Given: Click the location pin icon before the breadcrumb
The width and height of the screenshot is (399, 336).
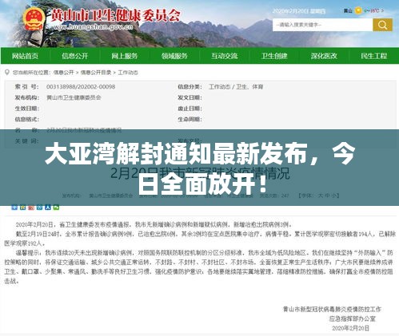Looking at the screenshot, I should (7, 73).
